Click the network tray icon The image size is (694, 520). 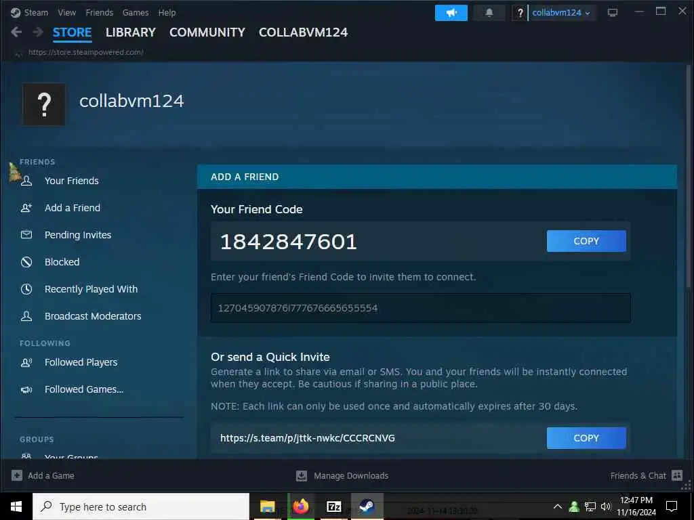(x=590, y=506)
